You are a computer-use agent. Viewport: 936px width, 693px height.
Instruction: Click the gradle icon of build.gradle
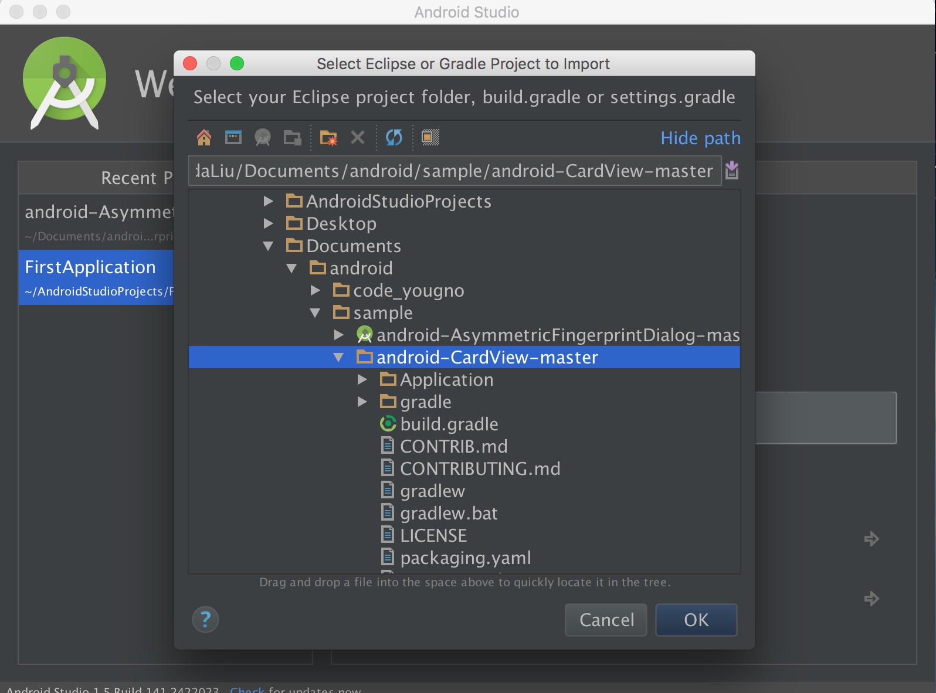pos(388,424)
